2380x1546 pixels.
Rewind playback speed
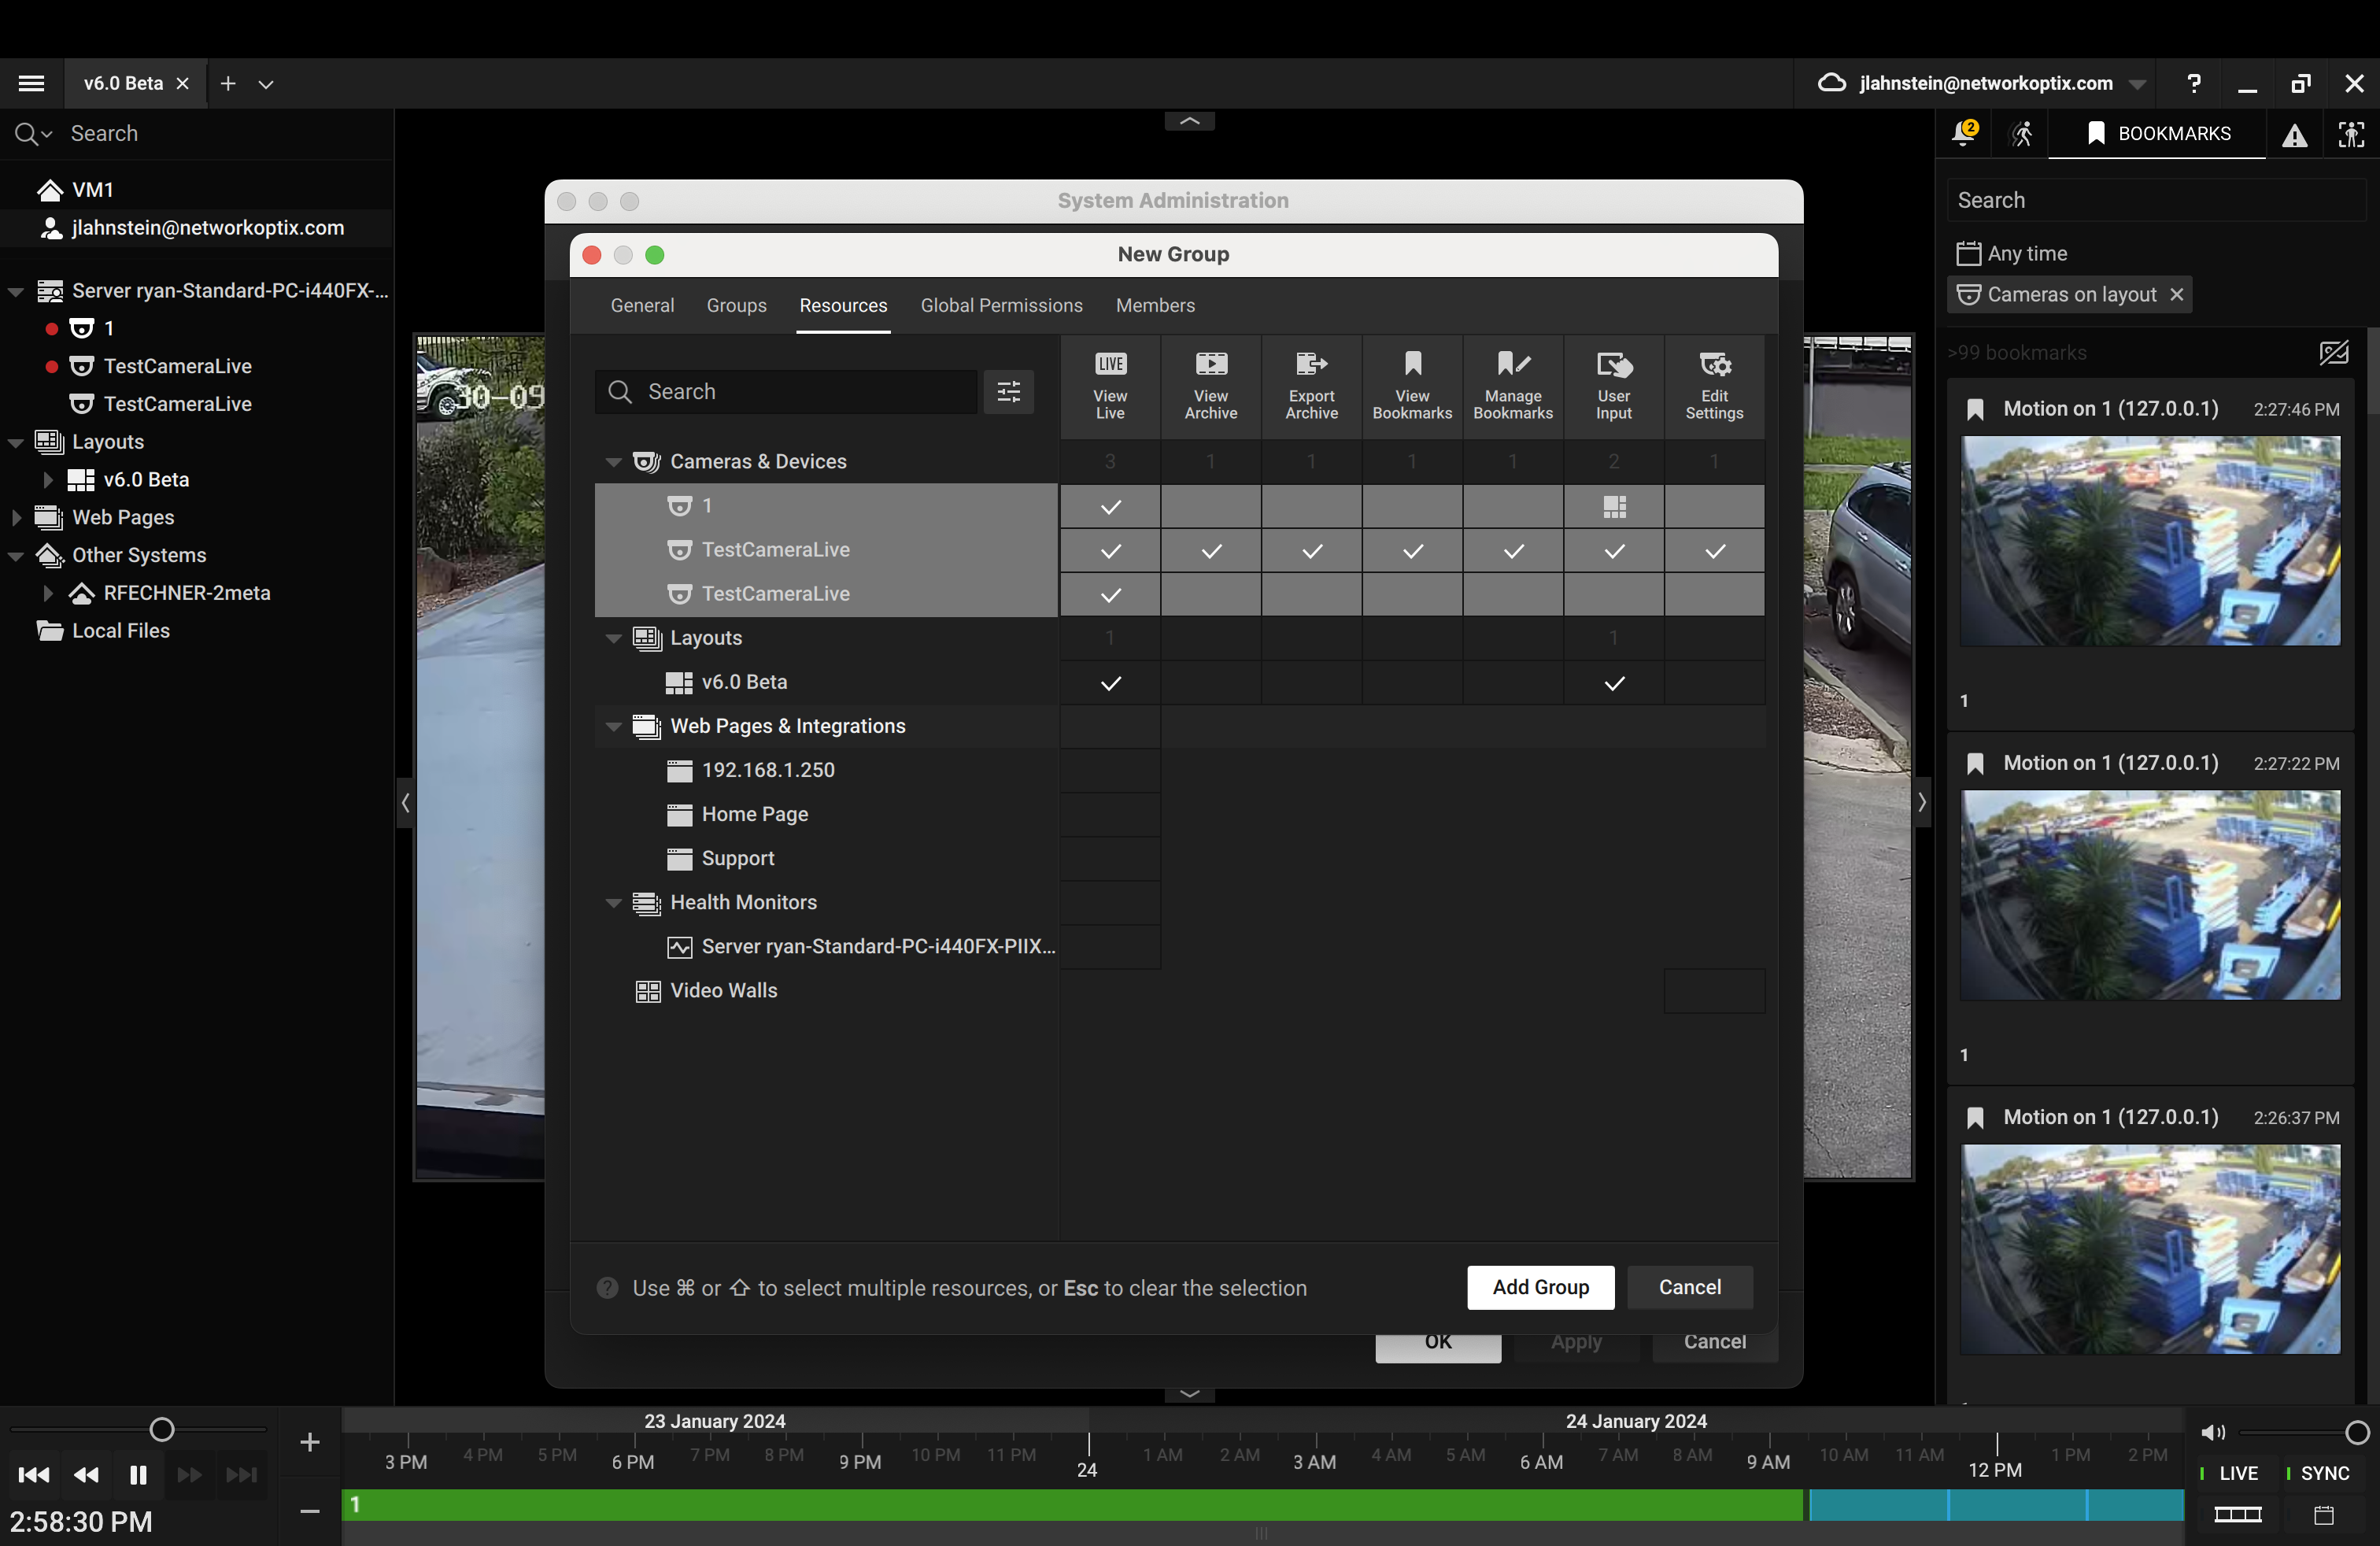87,1475
